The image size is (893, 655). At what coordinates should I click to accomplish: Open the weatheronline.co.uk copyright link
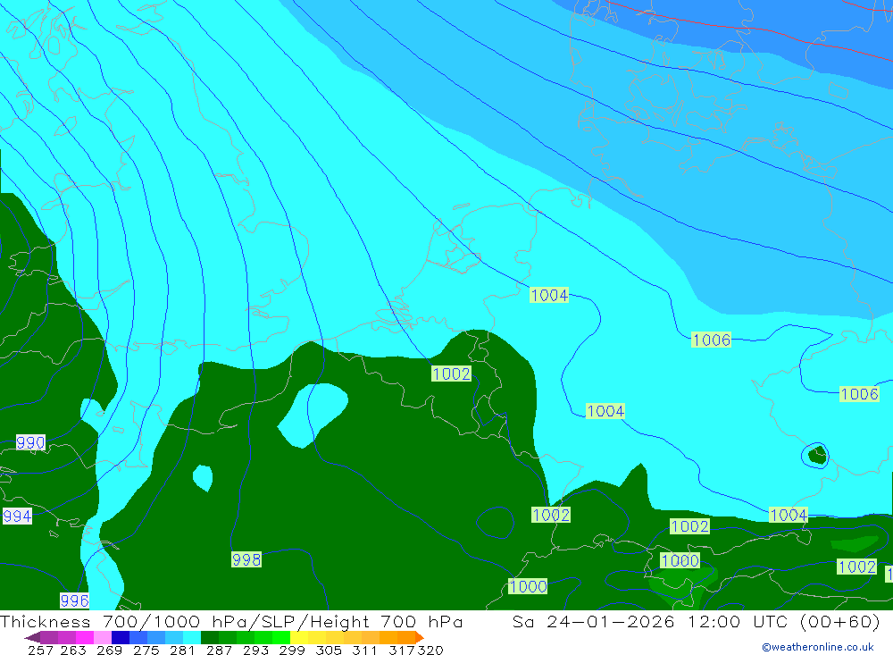coord(818,647)
